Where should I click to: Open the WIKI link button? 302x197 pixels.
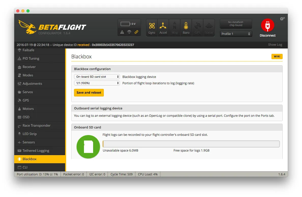277,57
